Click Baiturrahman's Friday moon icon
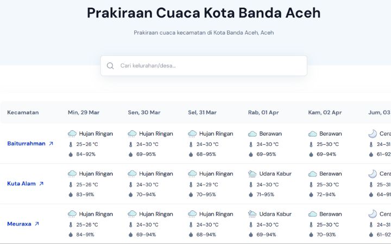 [x=372, y=134]
